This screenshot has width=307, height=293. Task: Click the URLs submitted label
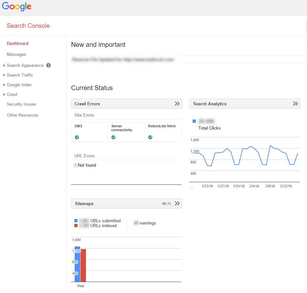pos(106,221)
